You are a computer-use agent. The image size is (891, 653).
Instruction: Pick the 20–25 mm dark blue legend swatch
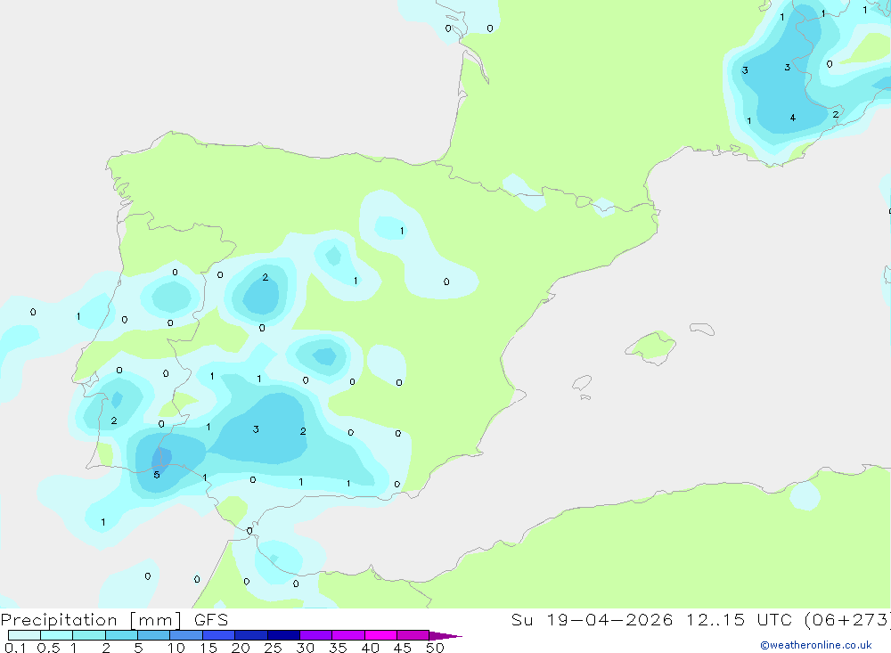pos(251,635)
